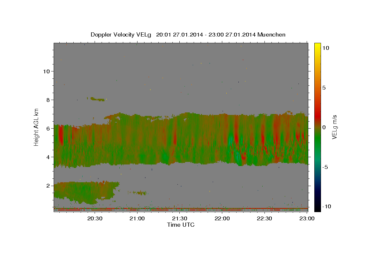Click the height tick label 10

pos(46,71)
